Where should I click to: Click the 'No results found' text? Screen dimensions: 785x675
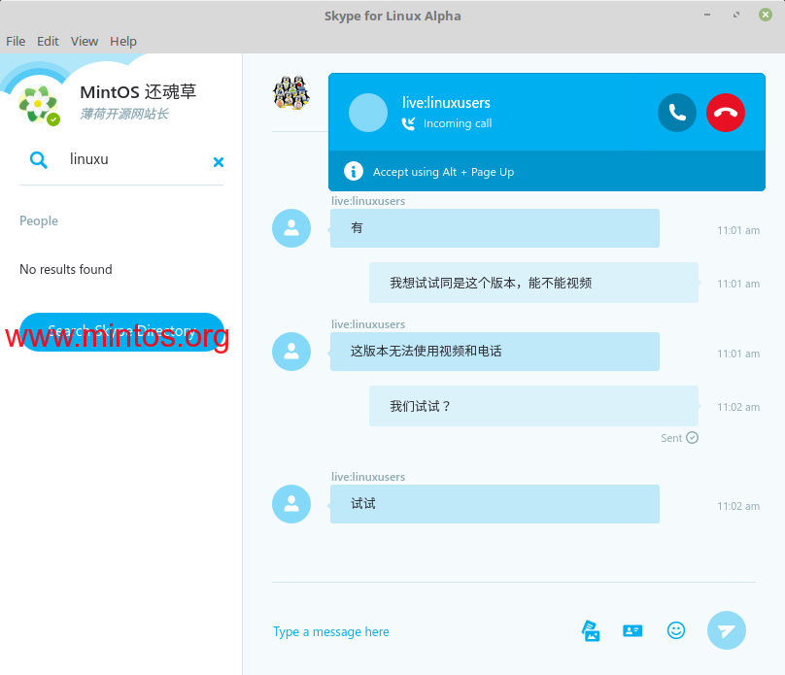click(x=66, y=269)
